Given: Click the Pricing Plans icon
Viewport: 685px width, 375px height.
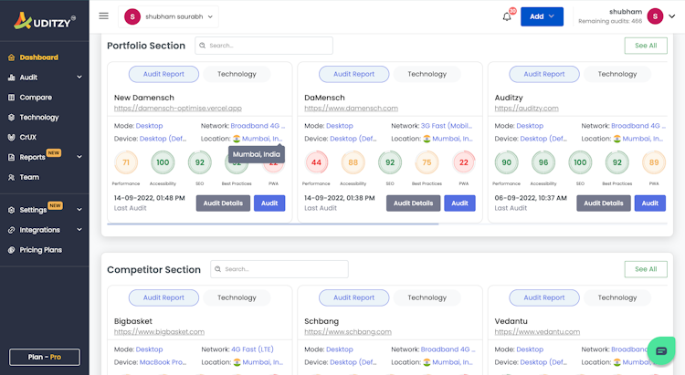Looking at the screenshot, I should tap(11, 250).
